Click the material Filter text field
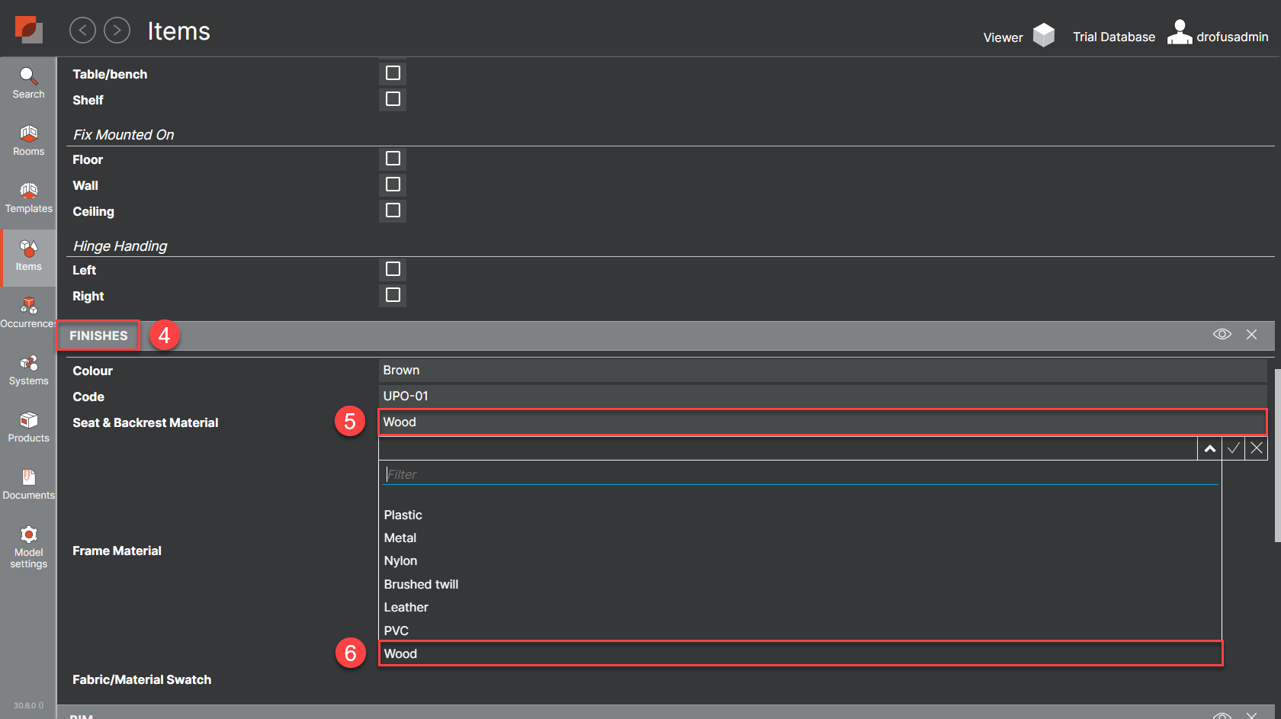The image size is (1281, 719). 801,474
